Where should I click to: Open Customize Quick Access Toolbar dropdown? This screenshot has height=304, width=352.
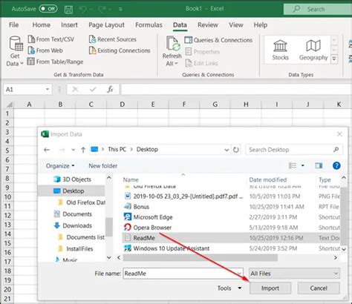120,9
